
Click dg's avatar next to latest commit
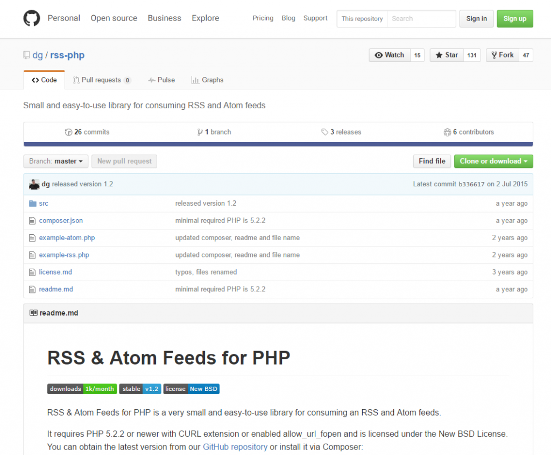[x=34, y=184]
